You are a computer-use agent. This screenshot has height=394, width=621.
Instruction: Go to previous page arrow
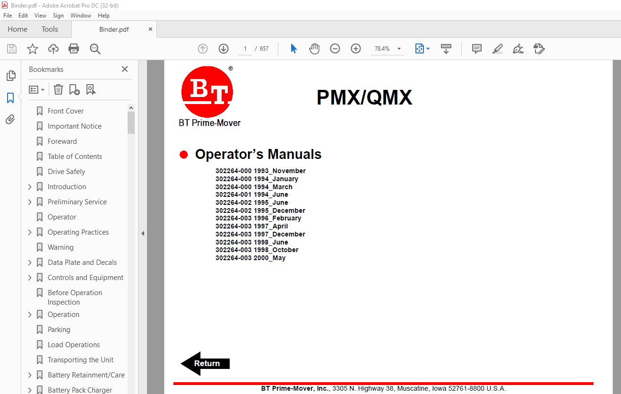coord(203,49)
